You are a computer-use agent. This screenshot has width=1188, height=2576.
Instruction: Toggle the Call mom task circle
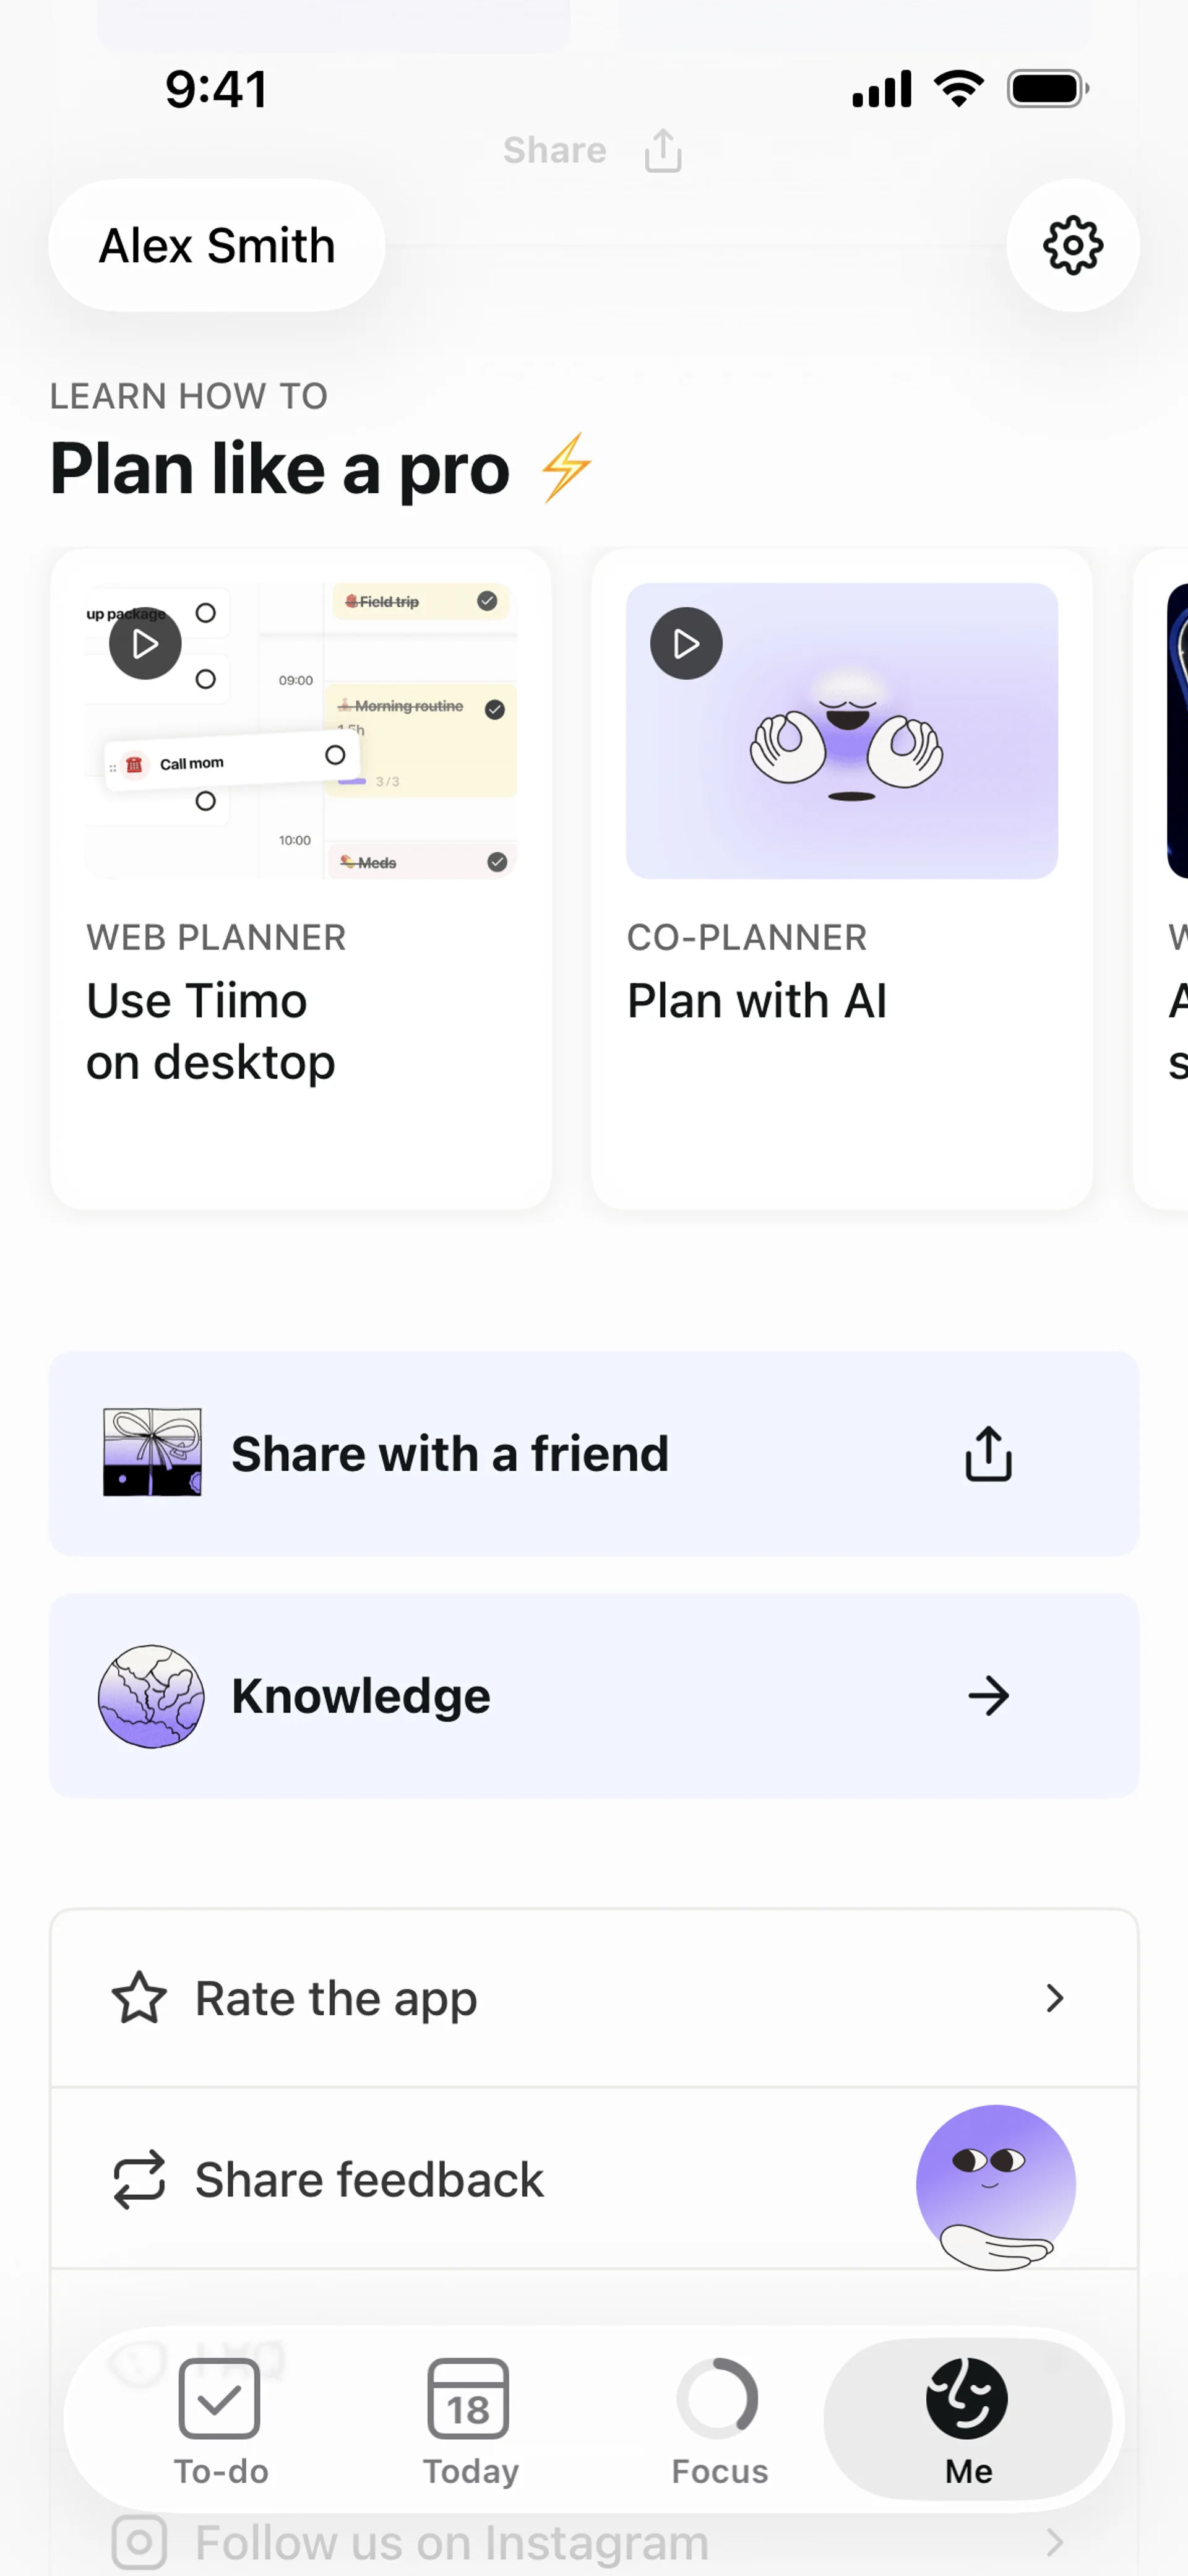[x=335, y=755]
